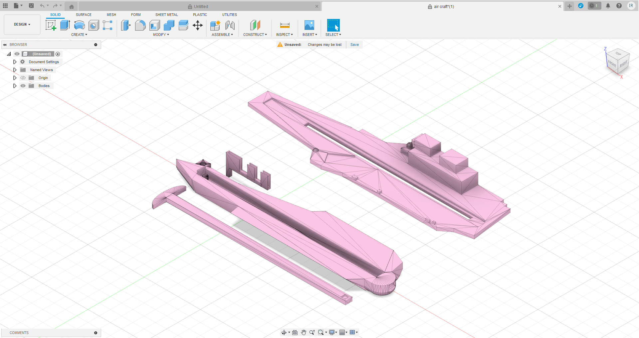The height and width of the screenshot is (338, 639).
Task: Open the job status indicator
Action: click(594, 6)
